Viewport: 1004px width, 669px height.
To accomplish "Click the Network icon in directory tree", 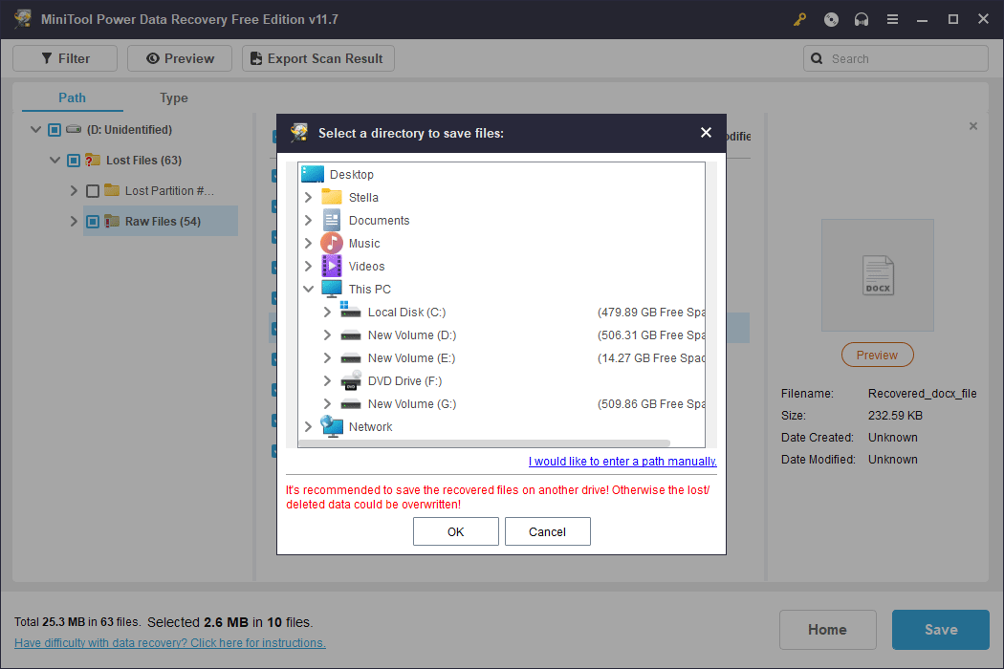I will (x=332, y=427).
